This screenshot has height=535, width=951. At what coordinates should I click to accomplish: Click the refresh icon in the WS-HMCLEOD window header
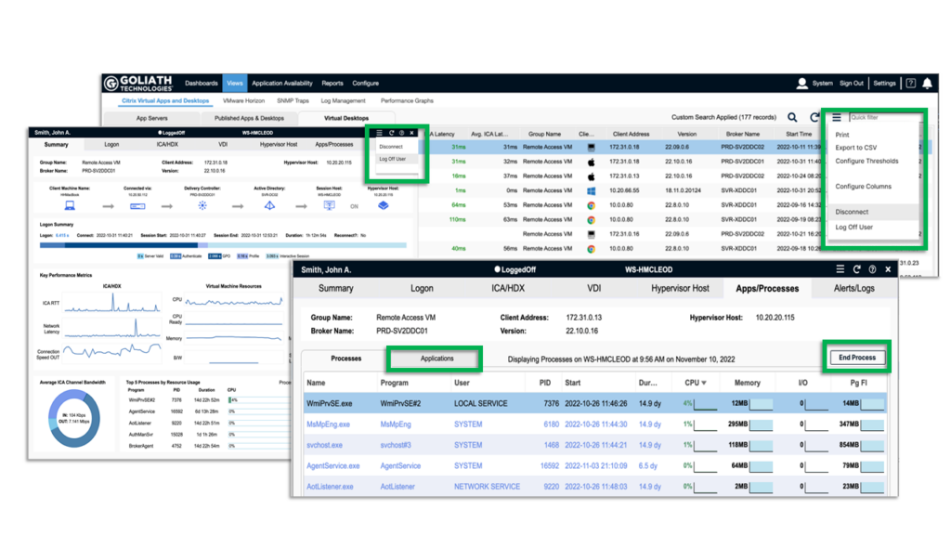(857, 269)
